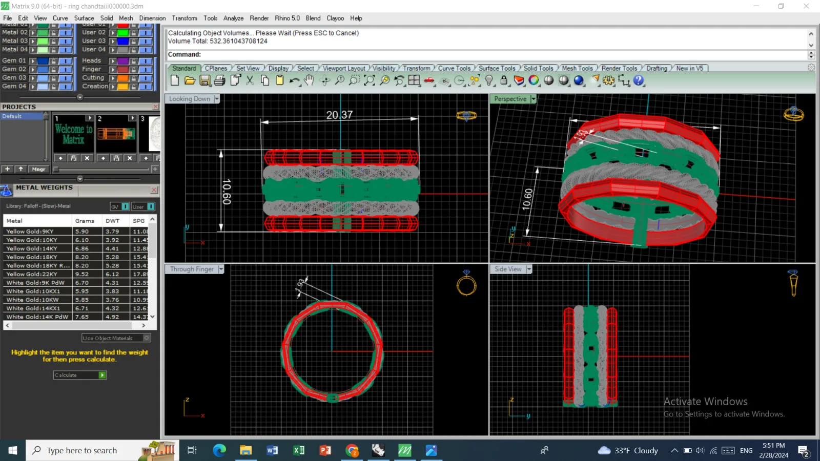Expand the Looking Down viewport menu arrow
820x461 pixels.
tap(217, 99)
